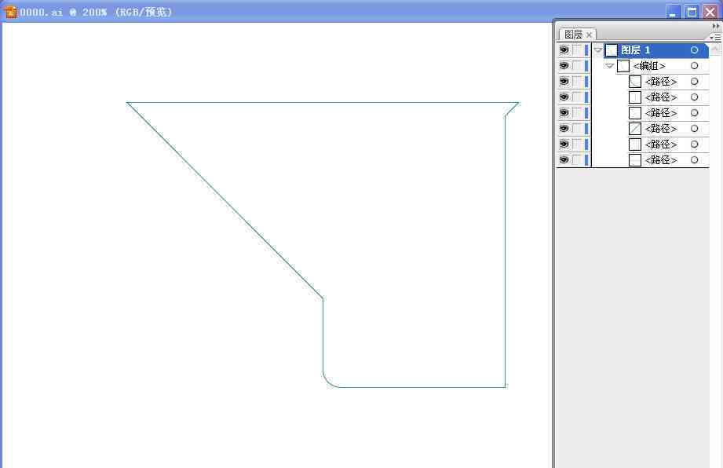Select the <编组> row name
The width and height of the screenshot is (723, 468).
pyautogui.click(x=648, y=65)
